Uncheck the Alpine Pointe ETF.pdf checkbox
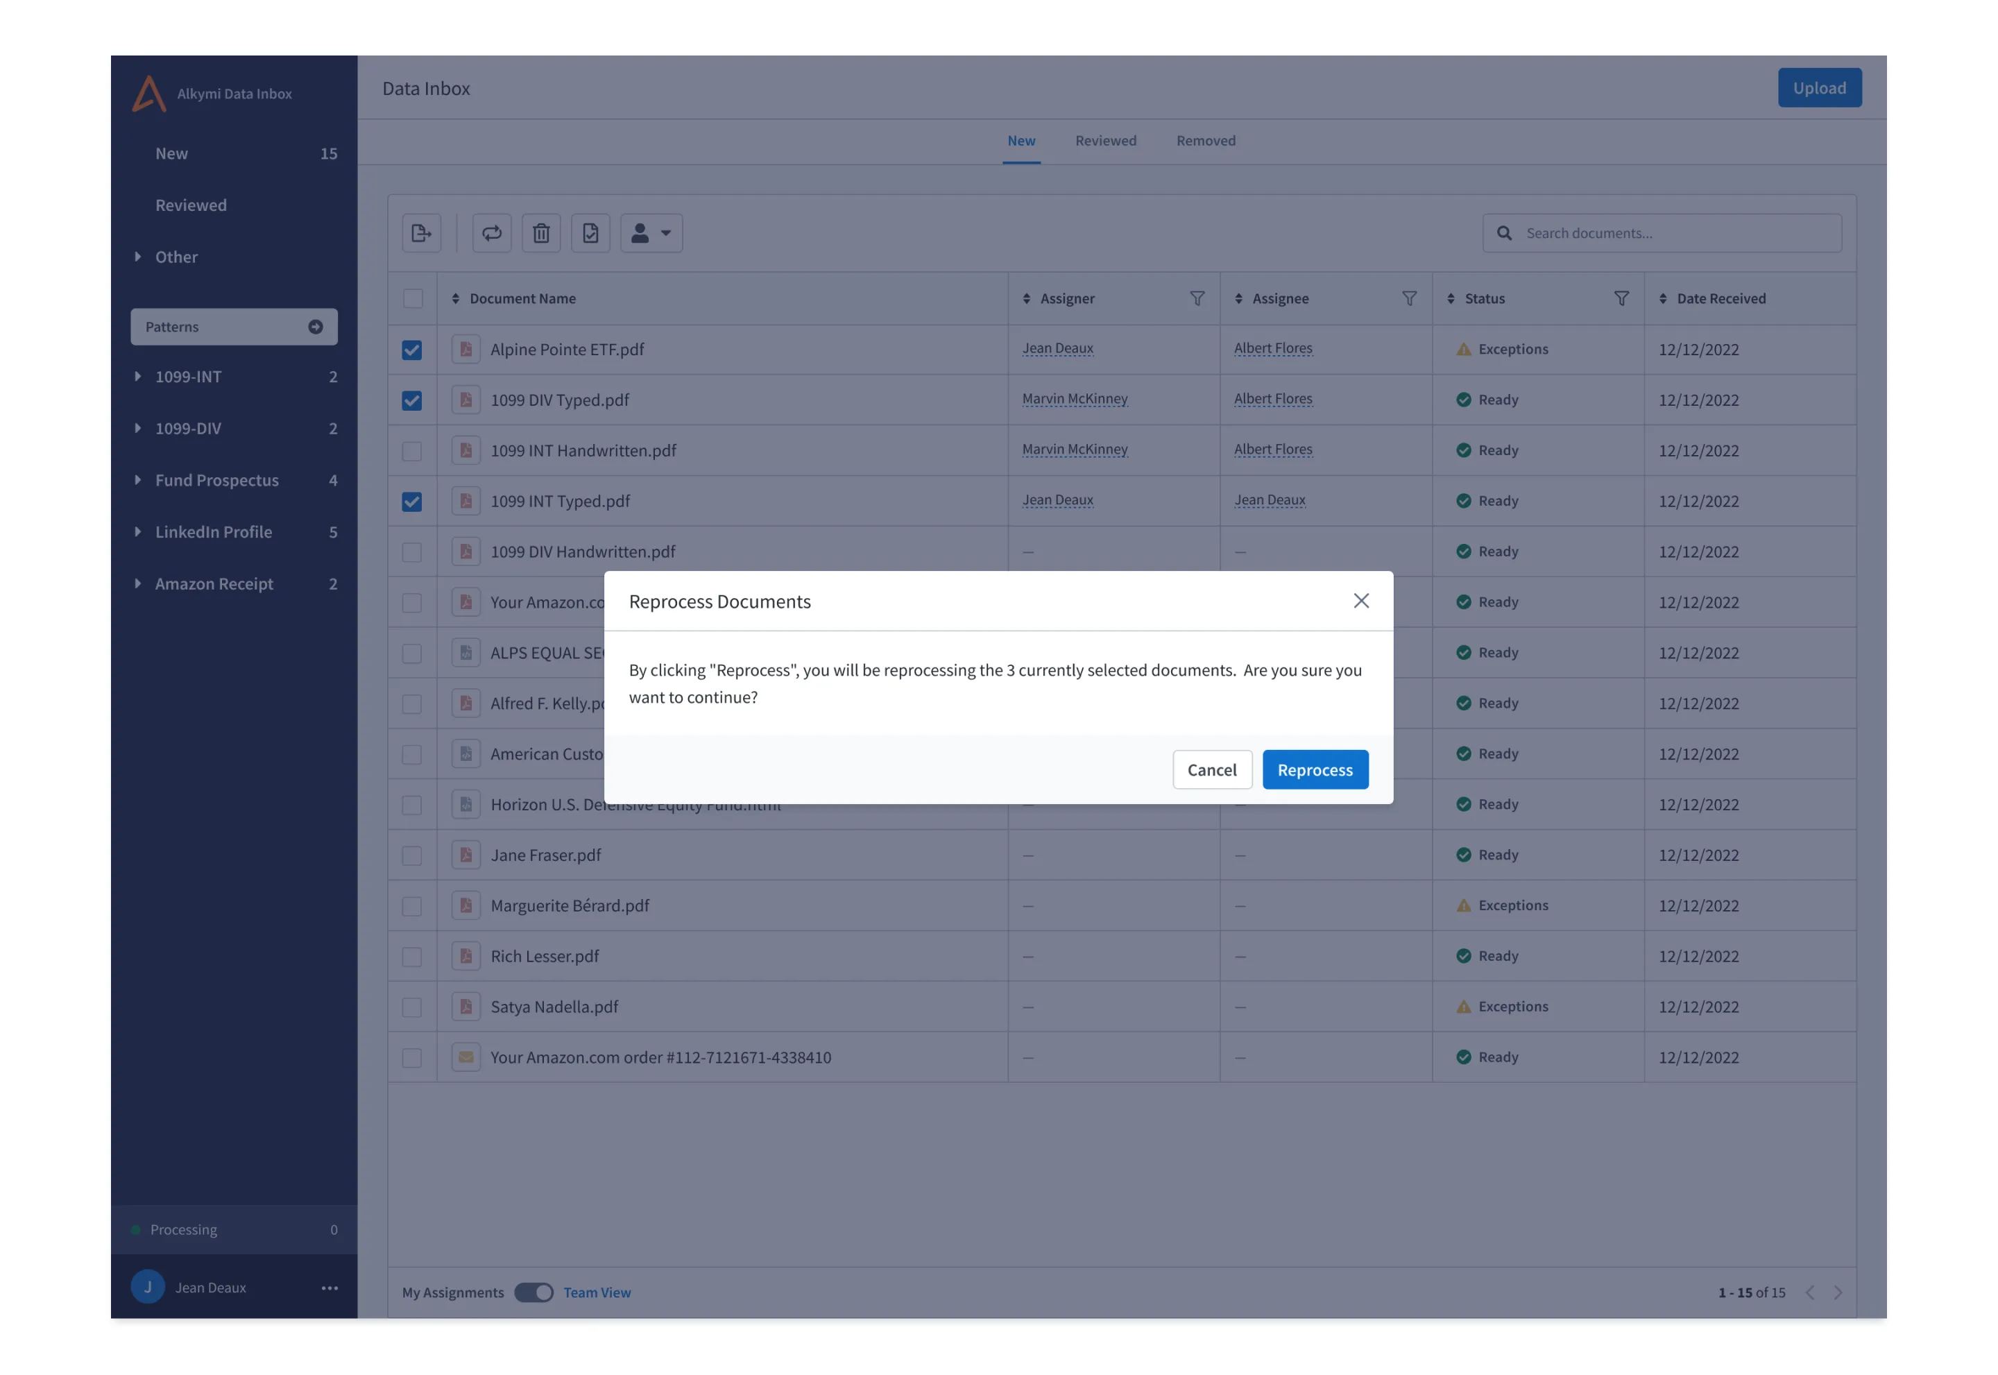1998x1375 pixels. pyautogui.click(x=412, y=350)
